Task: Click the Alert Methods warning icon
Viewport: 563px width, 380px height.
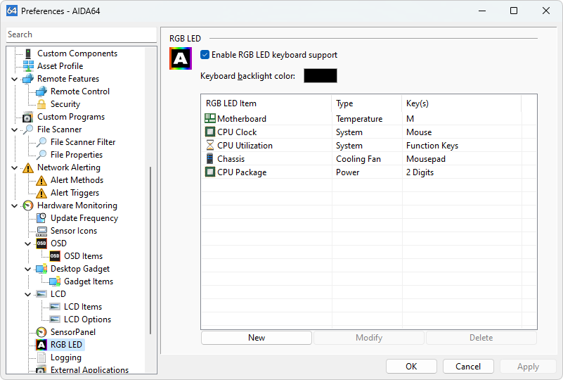Action: pos(41,180)
